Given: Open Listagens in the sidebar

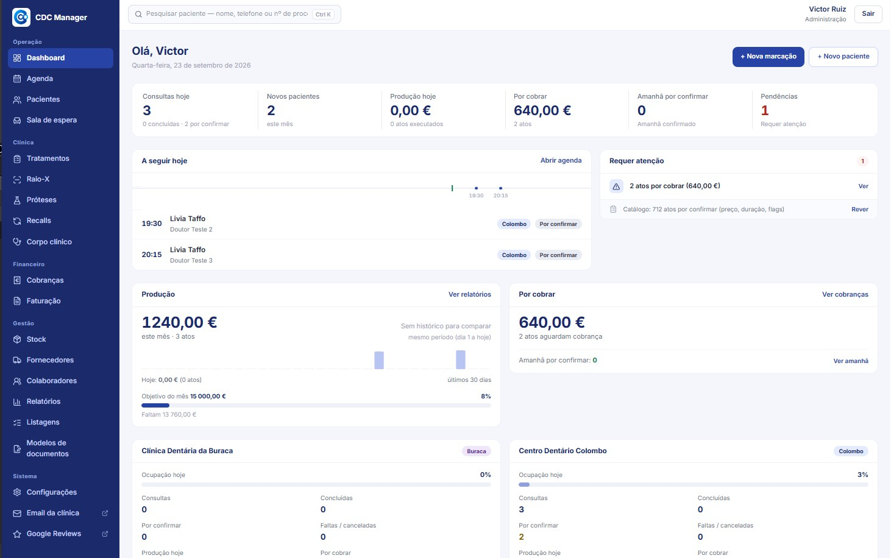Looking at the screenshot, I should click(60, 422).
